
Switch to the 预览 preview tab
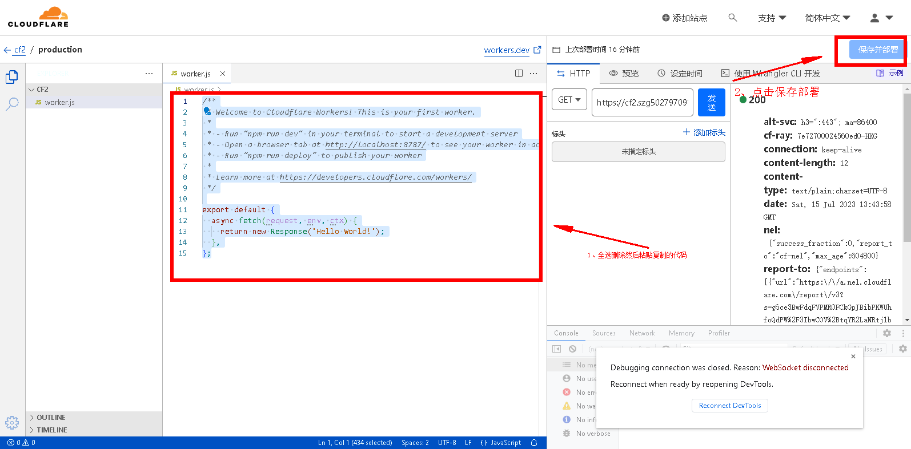tap(624, 74)
